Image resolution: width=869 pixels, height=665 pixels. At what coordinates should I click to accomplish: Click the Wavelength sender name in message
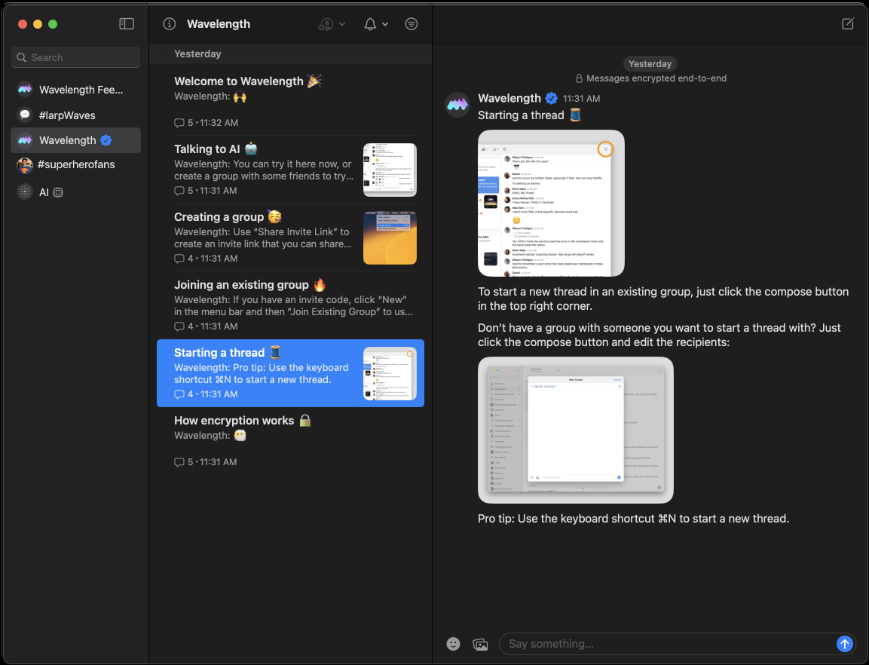pos(509,98)
